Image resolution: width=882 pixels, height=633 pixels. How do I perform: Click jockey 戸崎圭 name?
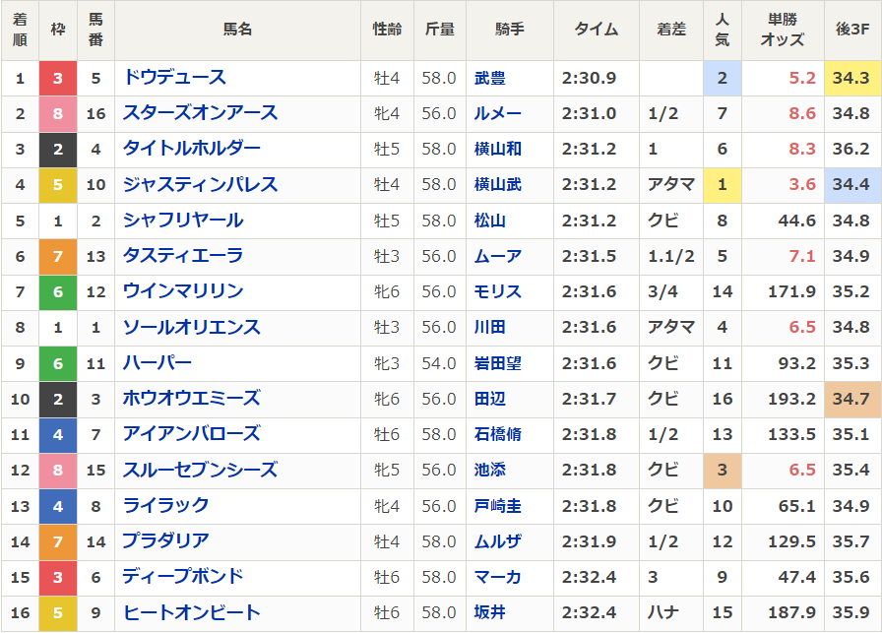point(498,506)
